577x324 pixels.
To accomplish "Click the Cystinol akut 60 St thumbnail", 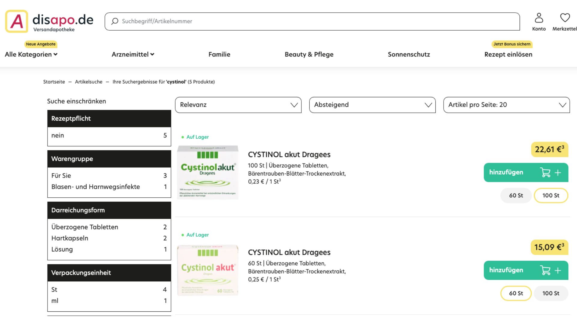I will click(207, 270).
